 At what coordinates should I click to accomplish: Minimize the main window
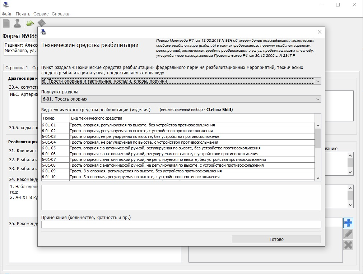pyautogui.click(x=322, y=5)
